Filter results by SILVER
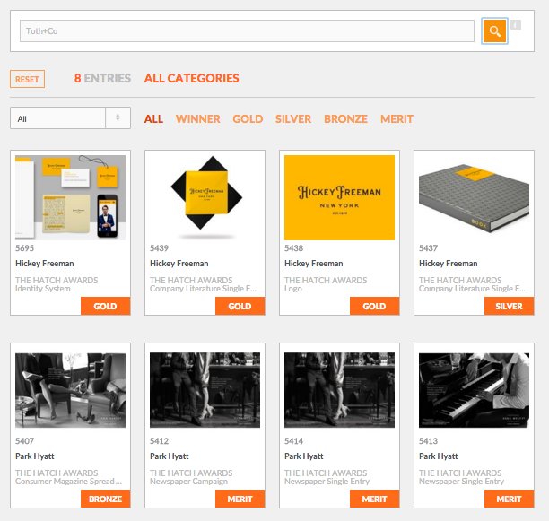This screenshot has height=521, width=549. coord(293,119)
